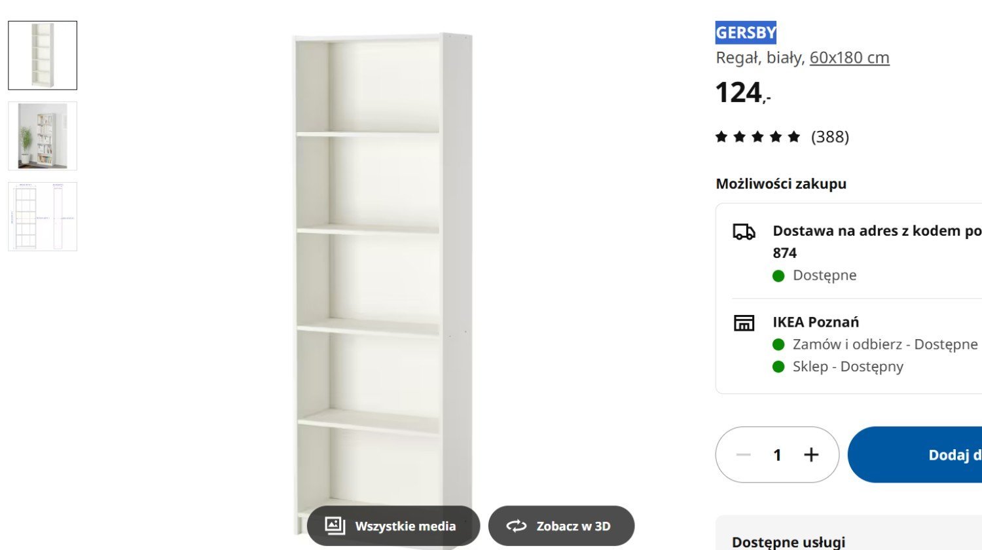The image size is (982, 550).
Task: Open all media with Wszystkie media button
Action: (x=393, y=526)
